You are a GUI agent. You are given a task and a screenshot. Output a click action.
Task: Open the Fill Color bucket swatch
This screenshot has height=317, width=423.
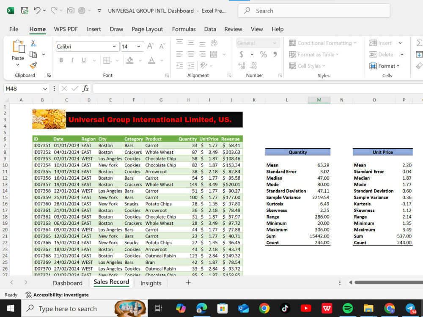click(x=130, y=60)
